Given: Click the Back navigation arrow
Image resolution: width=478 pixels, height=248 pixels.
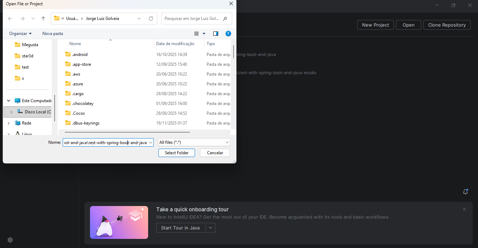Looking at the screenshot, I should pyautogui.click(x=10, y=19).
